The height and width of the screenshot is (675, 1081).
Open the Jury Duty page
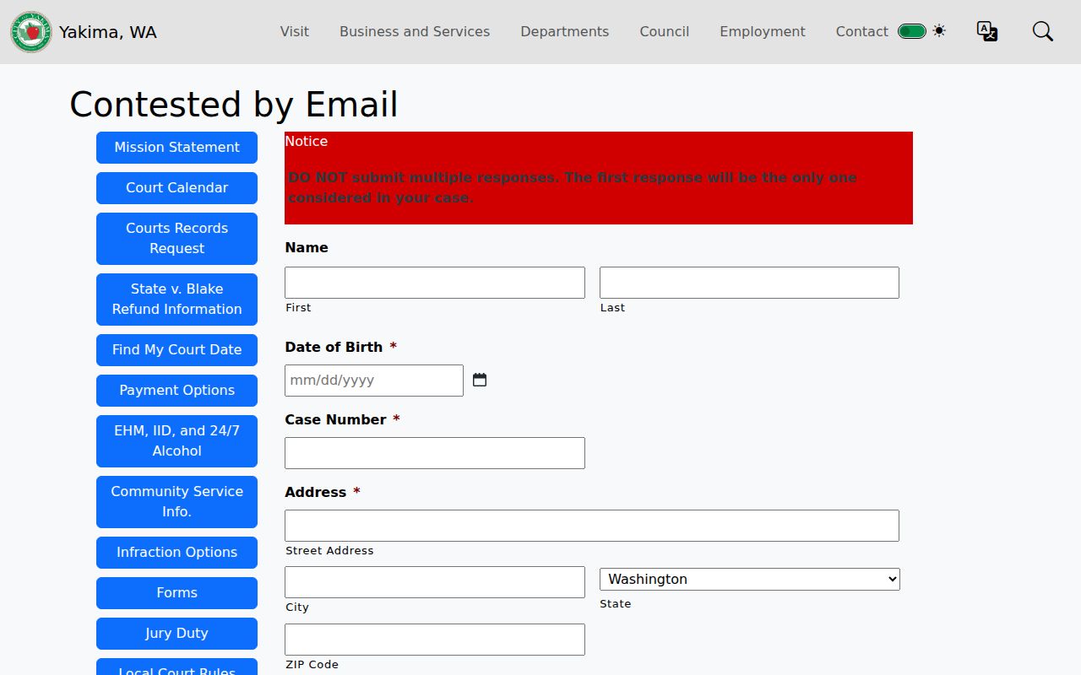177,634
